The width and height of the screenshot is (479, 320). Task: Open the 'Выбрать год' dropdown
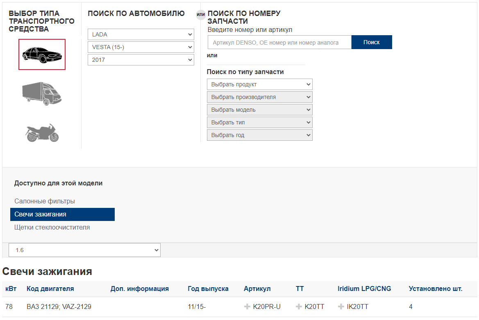[260, 135]
